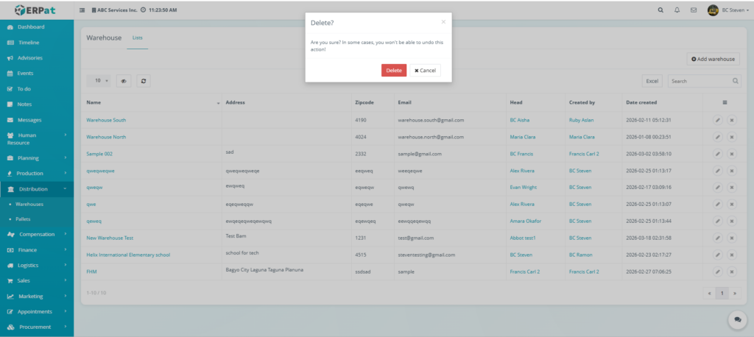Toggle the sidebar hamburger menu icon
The height and width of the screenshot is (337, 754).
click(82, 10)
